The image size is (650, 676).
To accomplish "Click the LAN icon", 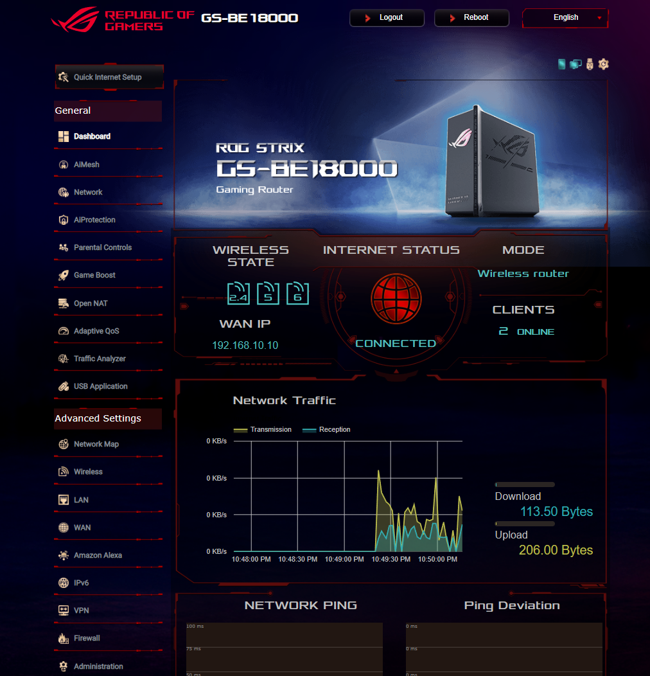I will pos(64,500).
